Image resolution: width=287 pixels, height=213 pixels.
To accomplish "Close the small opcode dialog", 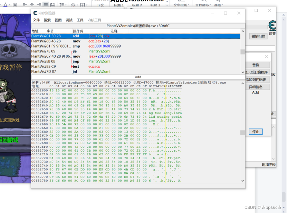I will tap(266, 57).
